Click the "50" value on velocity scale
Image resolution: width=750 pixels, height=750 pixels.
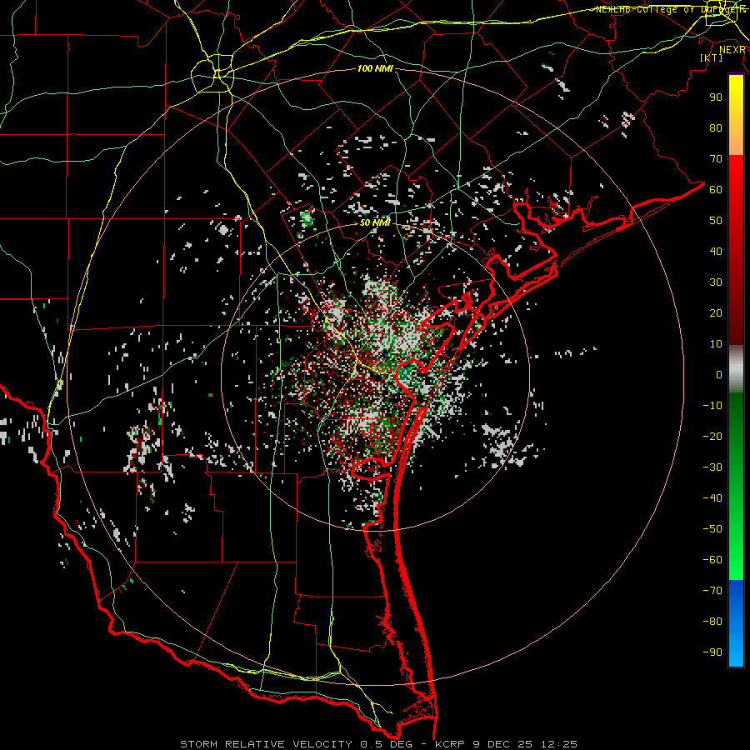coord(716,221)
